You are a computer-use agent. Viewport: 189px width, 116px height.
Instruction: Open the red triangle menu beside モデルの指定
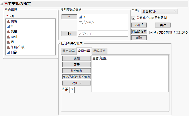pyautogui.click(x=6, y=4)
